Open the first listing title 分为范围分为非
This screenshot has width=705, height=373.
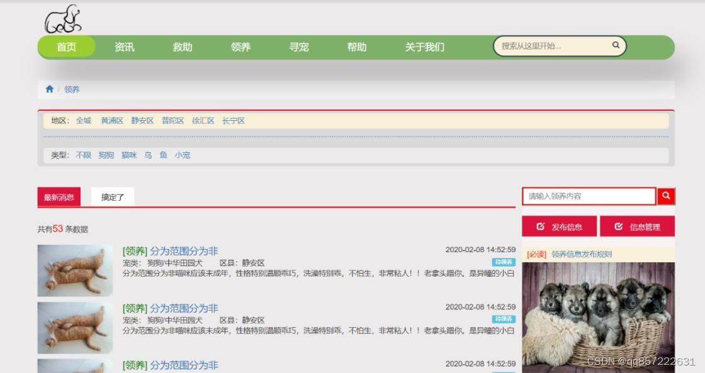point(184,251)
